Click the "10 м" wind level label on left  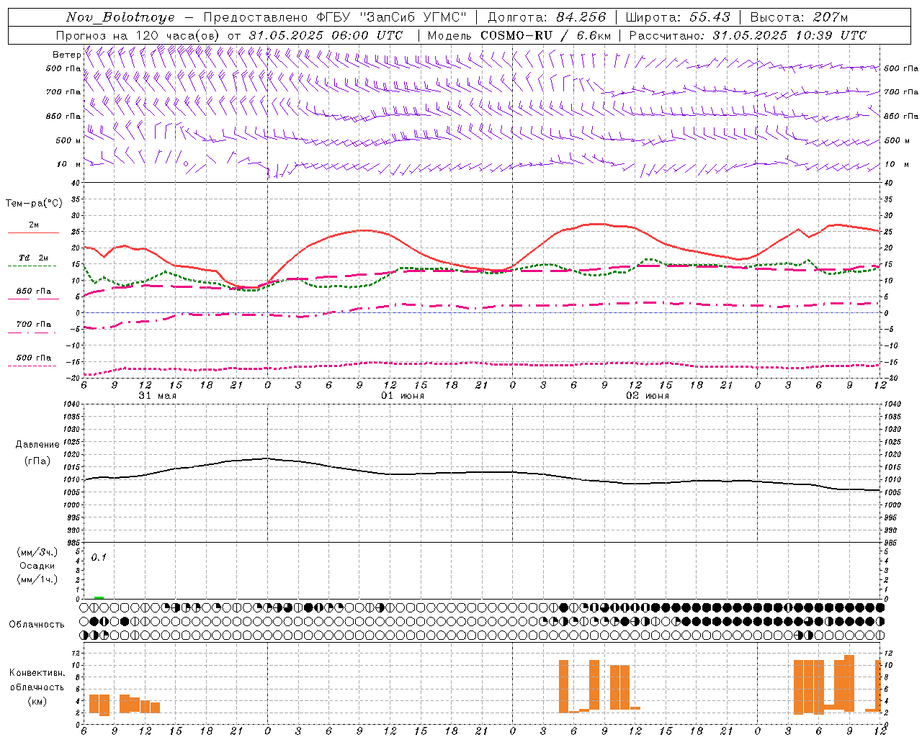click(68, 165)
